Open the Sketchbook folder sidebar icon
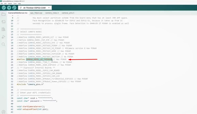197x114 pixels. coord(3,14)
